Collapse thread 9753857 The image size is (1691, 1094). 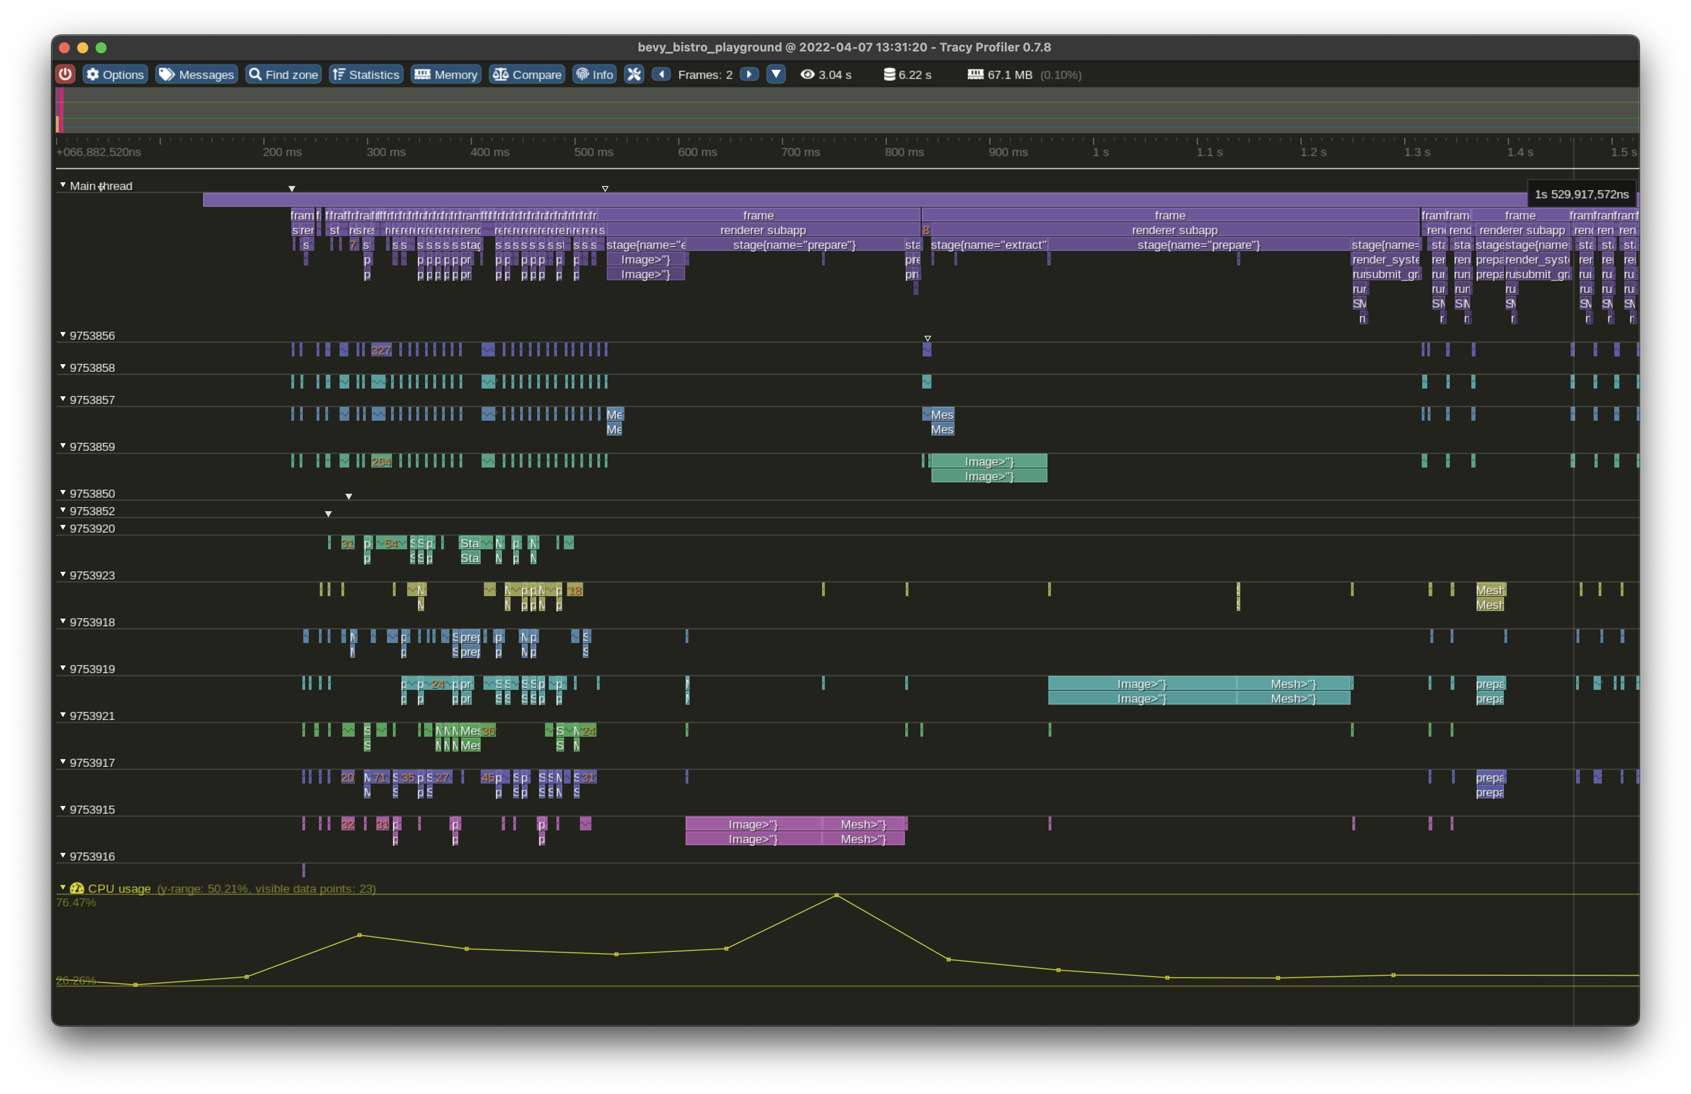point(63,399)
